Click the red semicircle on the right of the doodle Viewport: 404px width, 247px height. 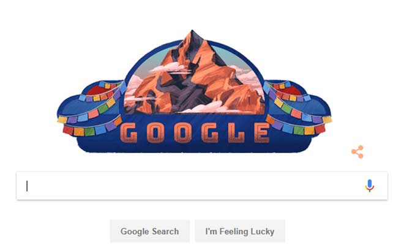click(x=291, y=91)
